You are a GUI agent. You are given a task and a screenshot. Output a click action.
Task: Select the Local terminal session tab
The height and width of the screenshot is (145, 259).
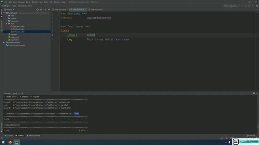pos(15,93)
